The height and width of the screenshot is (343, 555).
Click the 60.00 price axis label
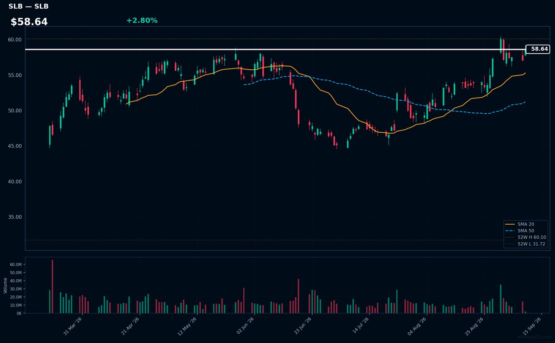click(x=15, y=40)
